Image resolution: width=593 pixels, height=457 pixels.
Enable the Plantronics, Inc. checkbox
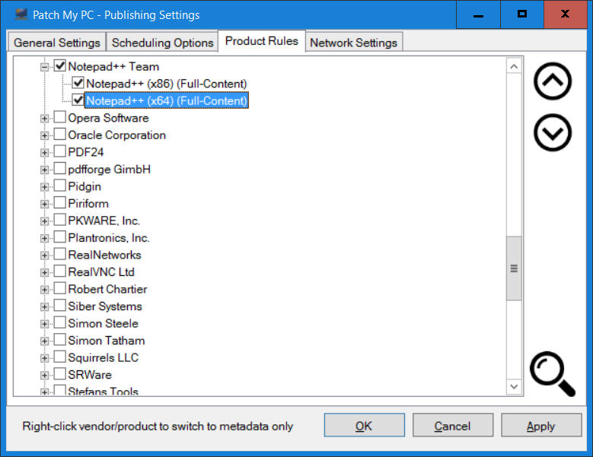coord(59,236)
